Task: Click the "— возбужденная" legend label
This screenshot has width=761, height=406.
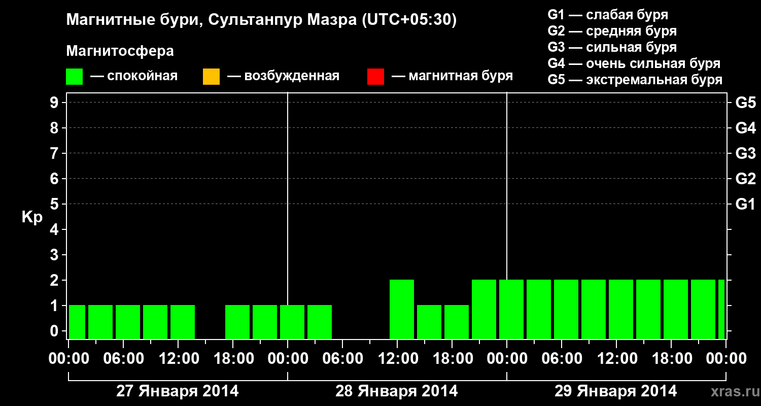Action: pyautogui.click(x=284, y=77)
